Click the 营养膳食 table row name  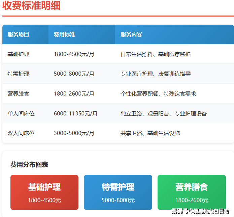pos(18,93)
